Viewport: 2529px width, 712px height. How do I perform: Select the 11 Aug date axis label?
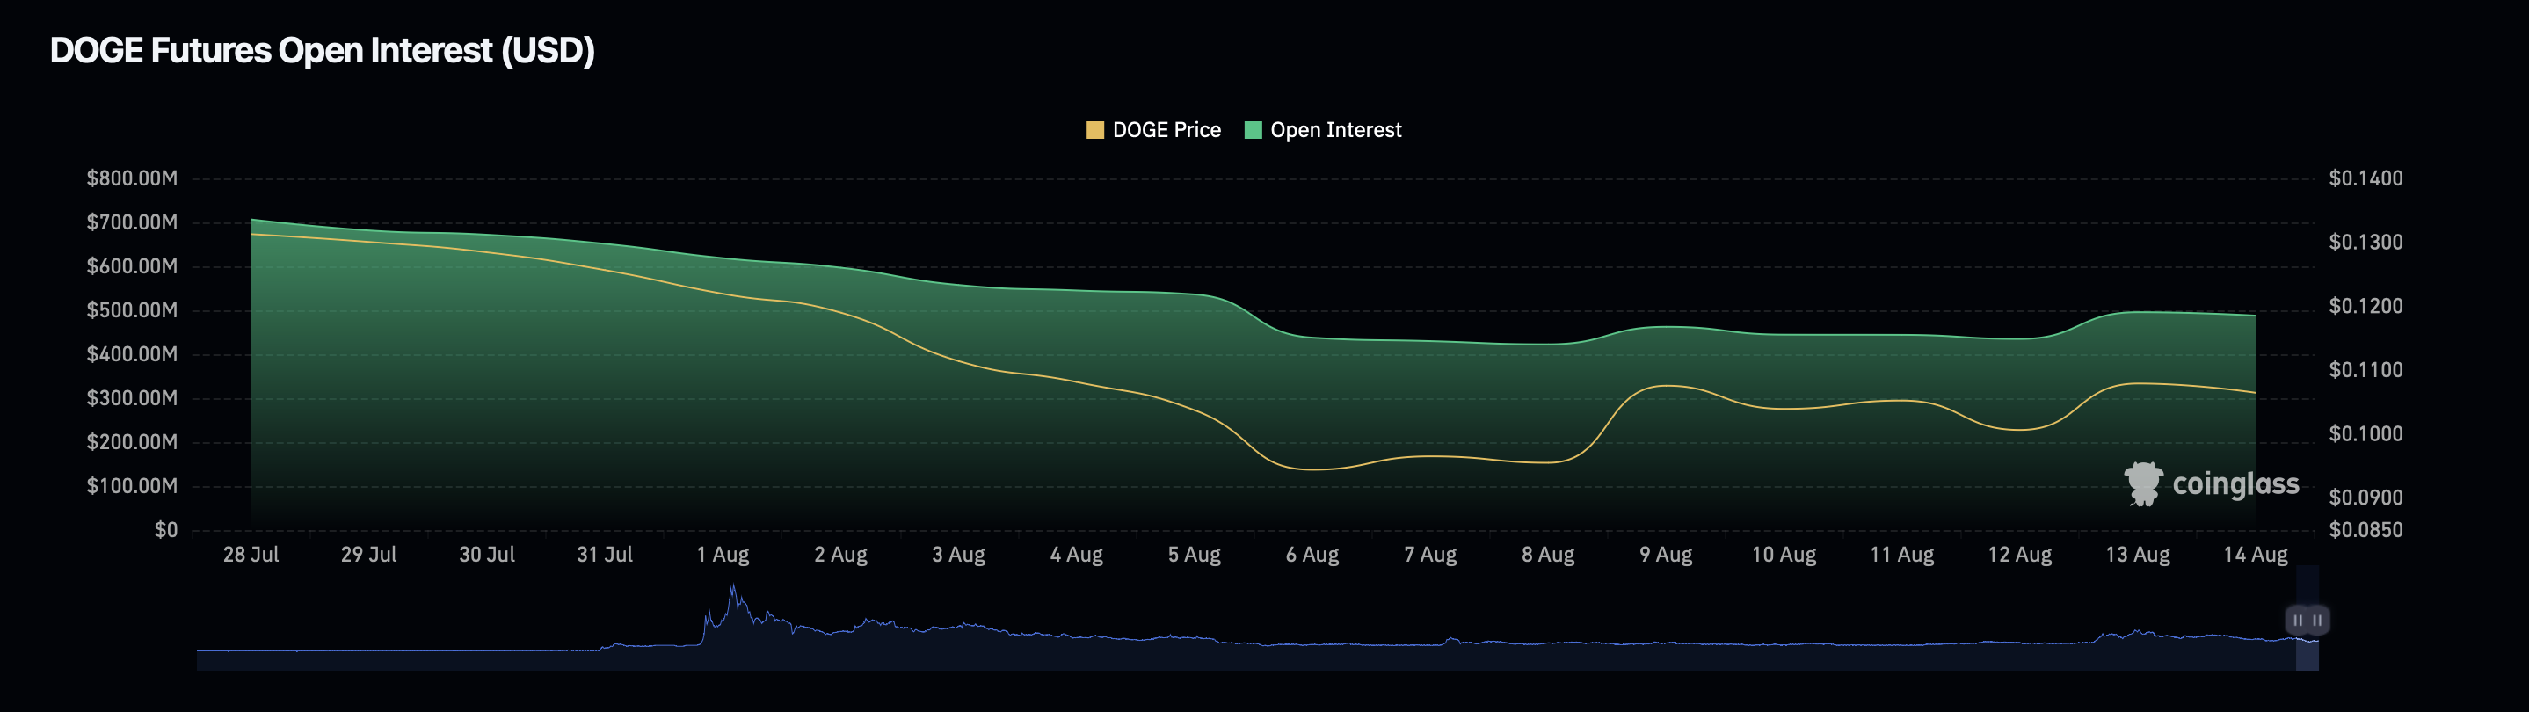point(1901,554)
